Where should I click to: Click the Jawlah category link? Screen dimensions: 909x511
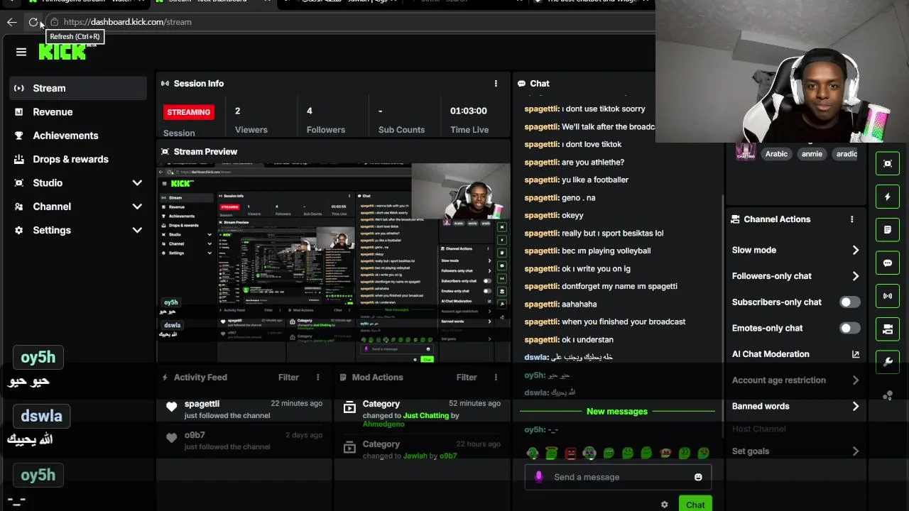coord(415,456)
